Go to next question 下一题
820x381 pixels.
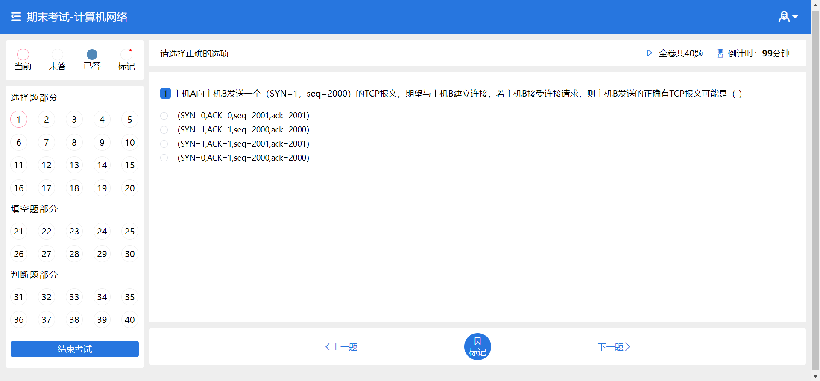click(614, 347)
